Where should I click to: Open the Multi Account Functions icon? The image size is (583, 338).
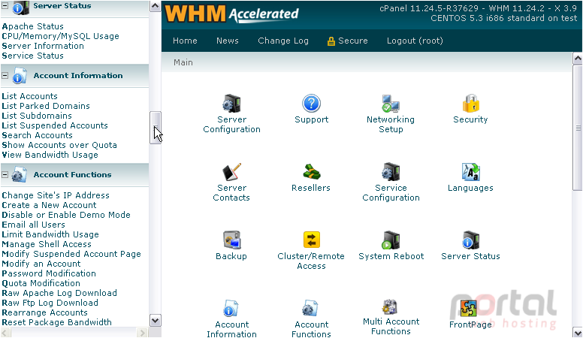390,306
